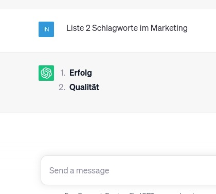Click the bold word Qualität
The image size is (216, 194).
point(84,87)
